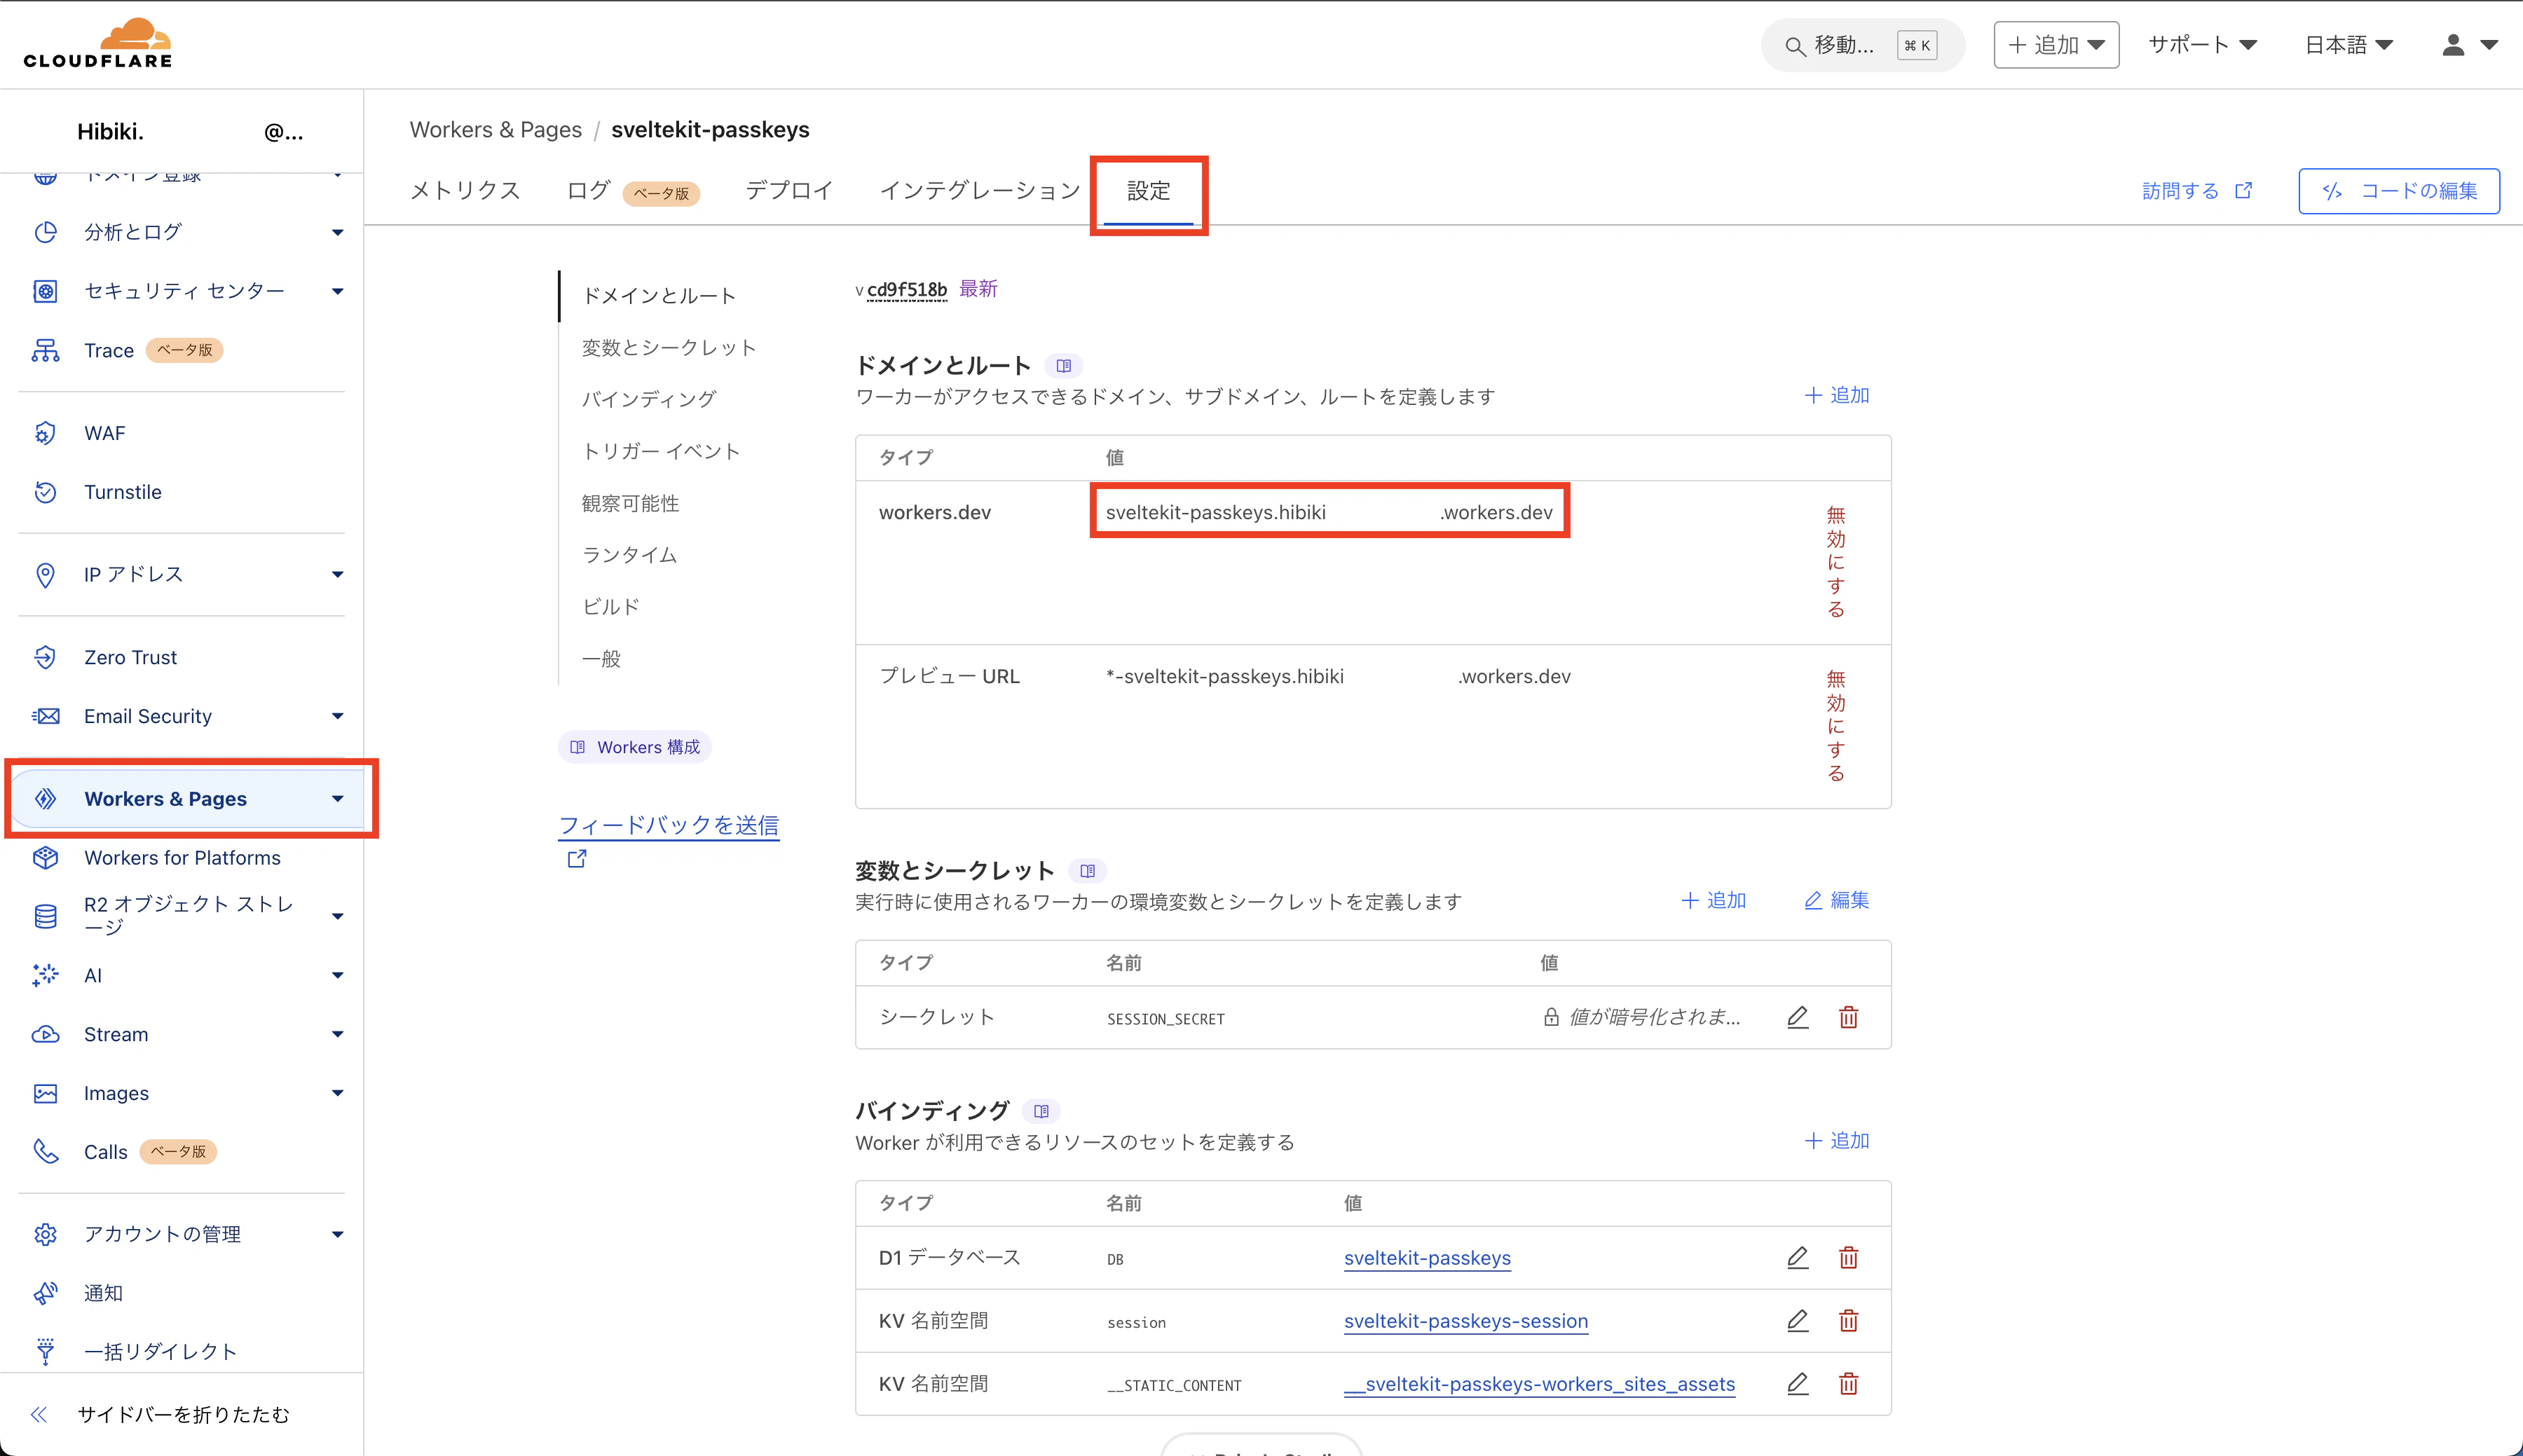
Task: Delete SESSION_SECRET with trash icon
Action: coord(1848,1017)
